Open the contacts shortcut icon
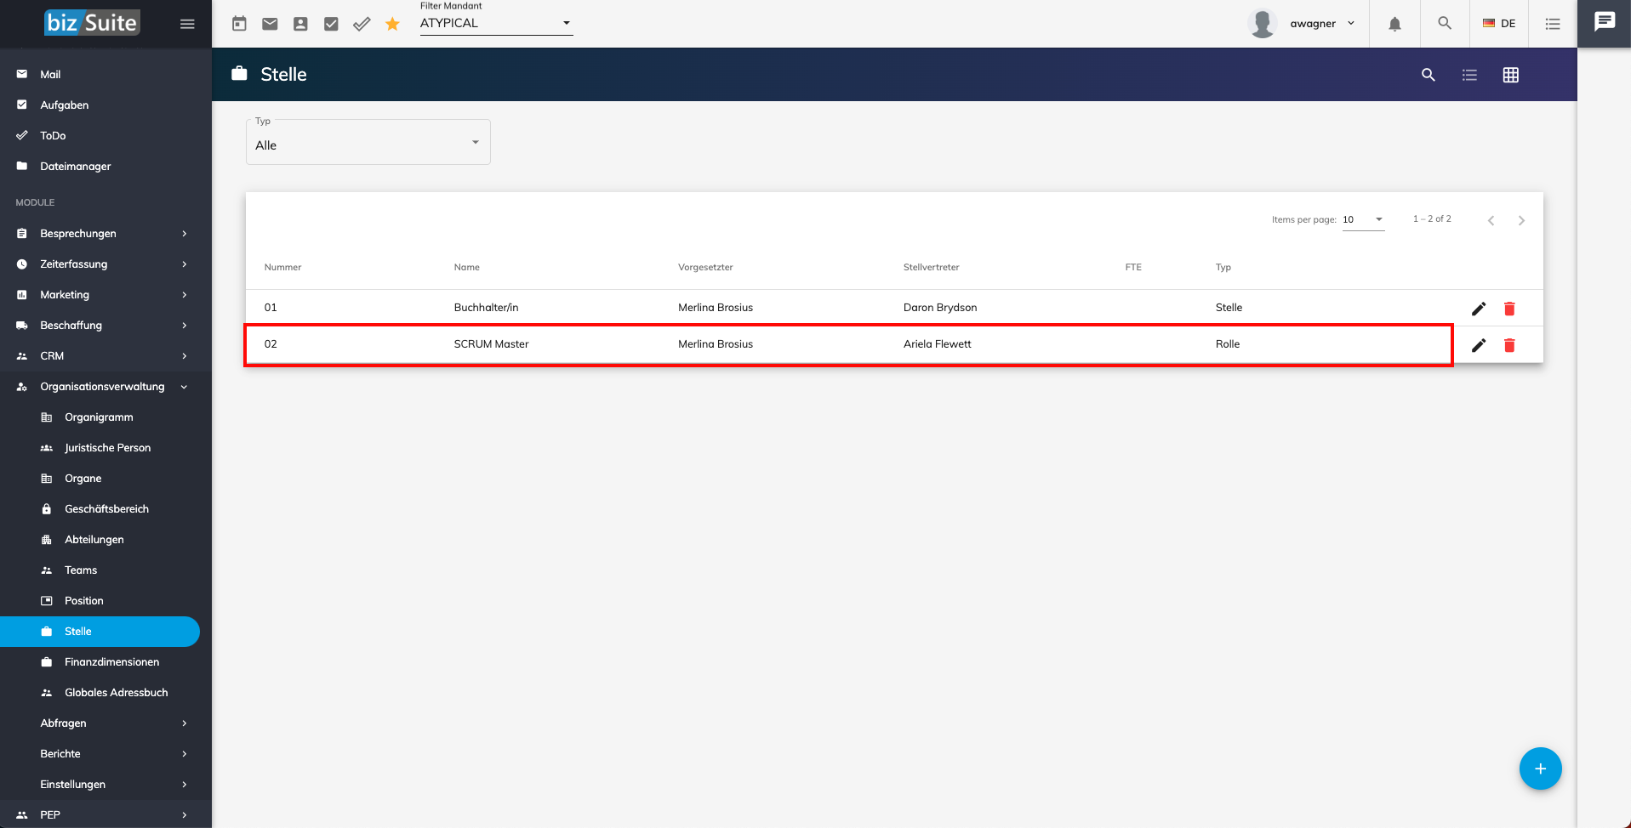Image resolution: width=1631 pixels, height=828 pixels. tap(300, 24)
